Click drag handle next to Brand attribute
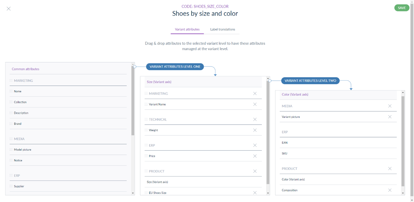 (11, 124)
